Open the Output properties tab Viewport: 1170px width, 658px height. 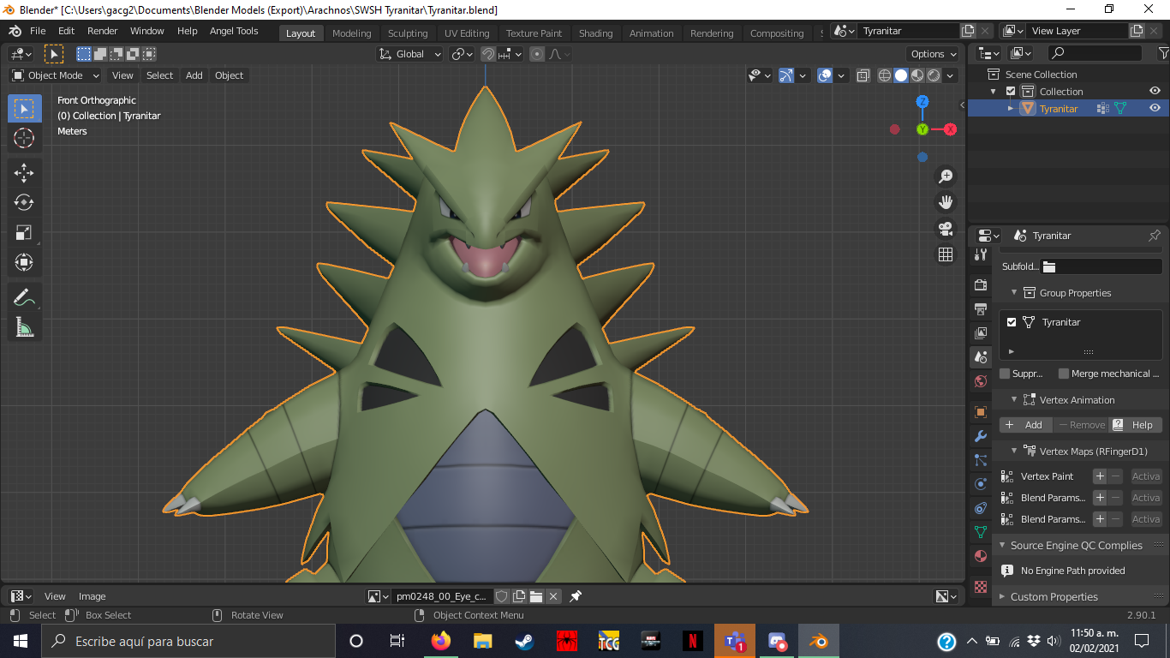(x=981, y=308)
